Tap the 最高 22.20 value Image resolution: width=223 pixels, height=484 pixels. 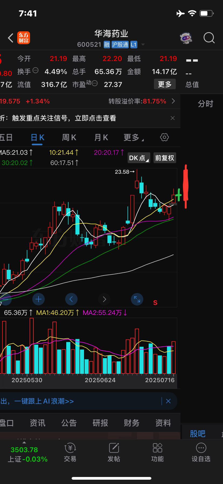coord(112,59)
